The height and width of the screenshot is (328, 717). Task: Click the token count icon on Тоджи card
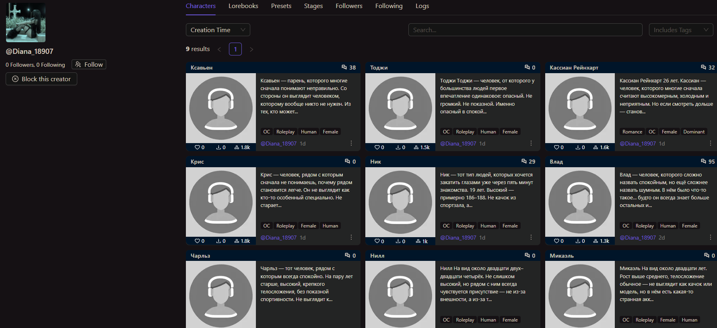pos(416,147)
